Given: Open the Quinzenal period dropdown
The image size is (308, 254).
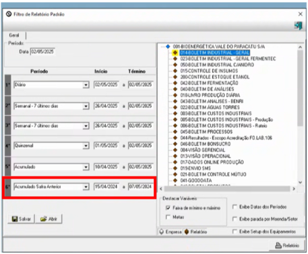Looking at the screenshot, I should 86,146.
